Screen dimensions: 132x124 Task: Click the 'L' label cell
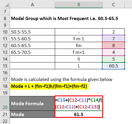tap(79, 66)
